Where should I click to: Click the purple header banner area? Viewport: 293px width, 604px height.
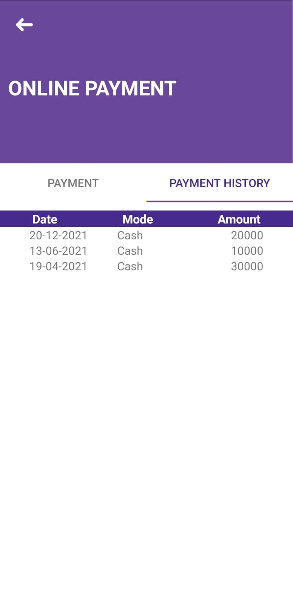click(x=146, y=82)
